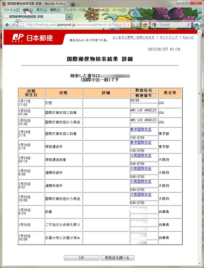The width and height of the screenshot is (204, 268).
Task: Open the URL history dropdown arrow
Action: coord(129,25)
